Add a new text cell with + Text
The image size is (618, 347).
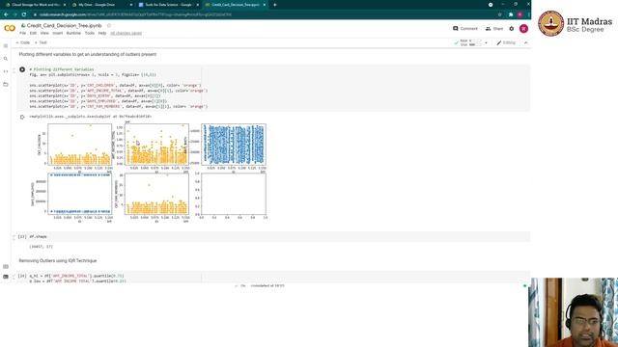pos(41,42)
